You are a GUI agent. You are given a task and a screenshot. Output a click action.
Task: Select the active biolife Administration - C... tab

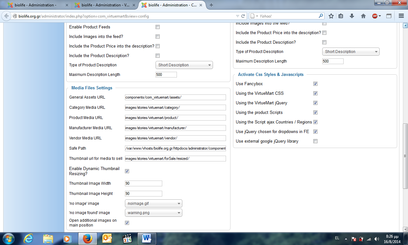[172, 5]
